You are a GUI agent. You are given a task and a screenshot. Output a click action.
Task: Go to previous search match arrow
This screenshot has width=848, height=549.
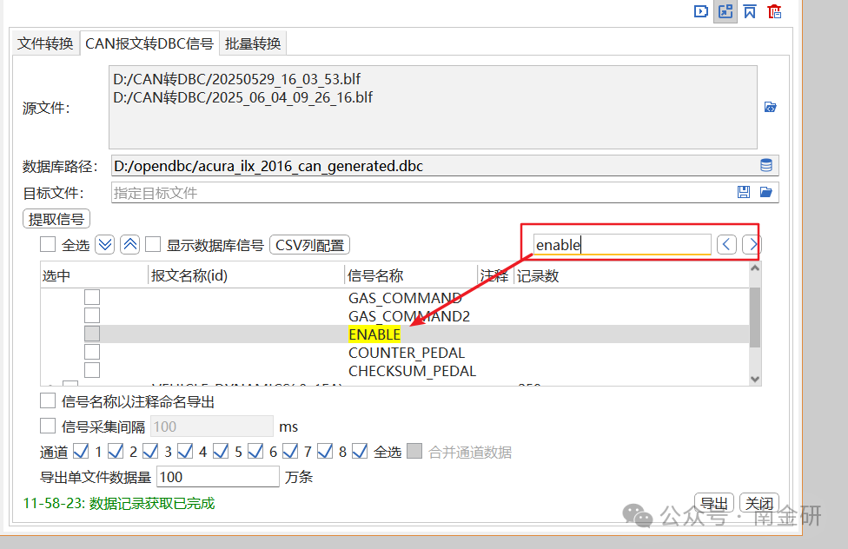(727, 245)
